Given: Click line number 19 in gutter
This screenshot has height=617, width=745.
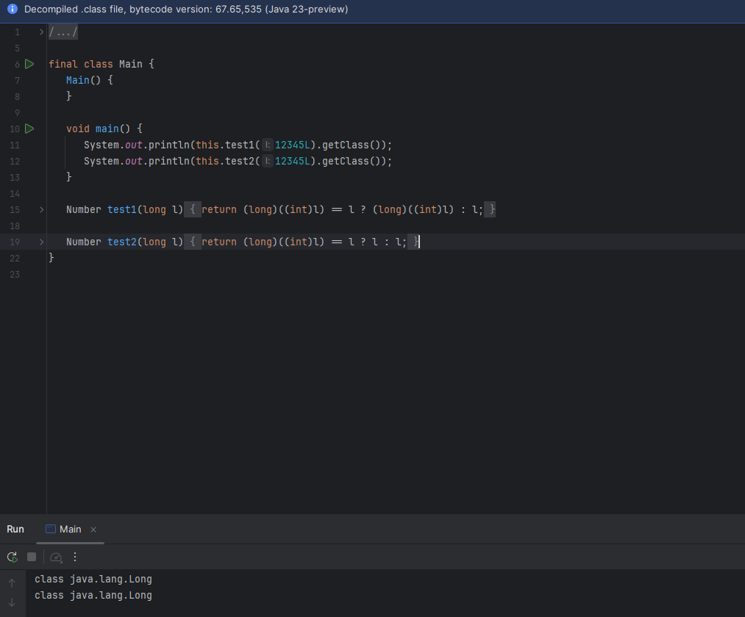Looking at the screenshot, I should tap(15, 242).
